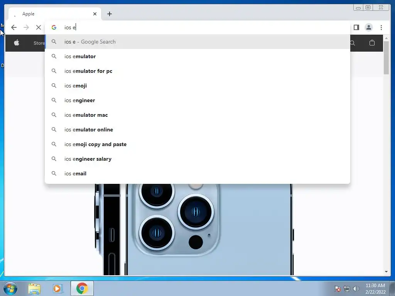Click the forward navigation arrow

pos(26,27)
